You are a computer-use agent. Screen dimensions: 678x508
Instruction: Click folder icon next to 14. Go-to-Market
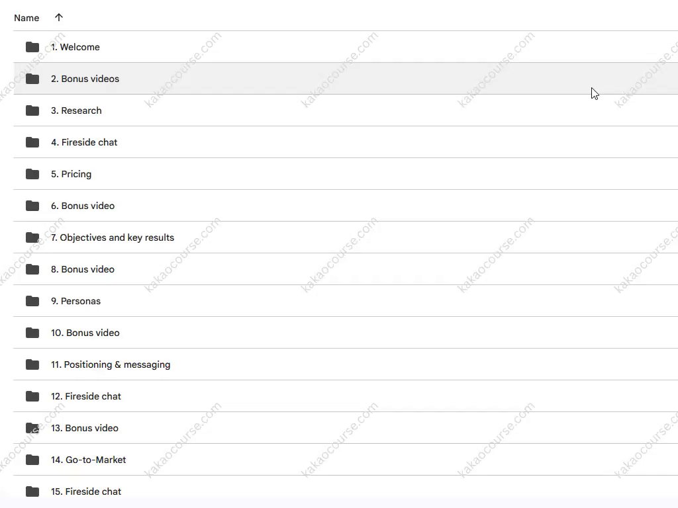(x=32, y=460)
